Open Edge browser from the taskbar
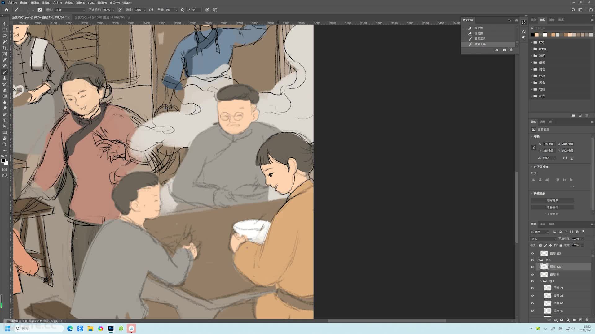 point(70,328)
